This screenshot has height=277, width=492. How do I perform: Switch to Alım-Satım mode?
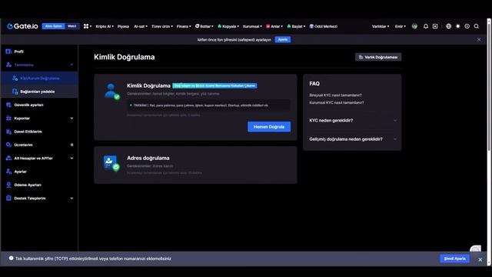(53, 26)
